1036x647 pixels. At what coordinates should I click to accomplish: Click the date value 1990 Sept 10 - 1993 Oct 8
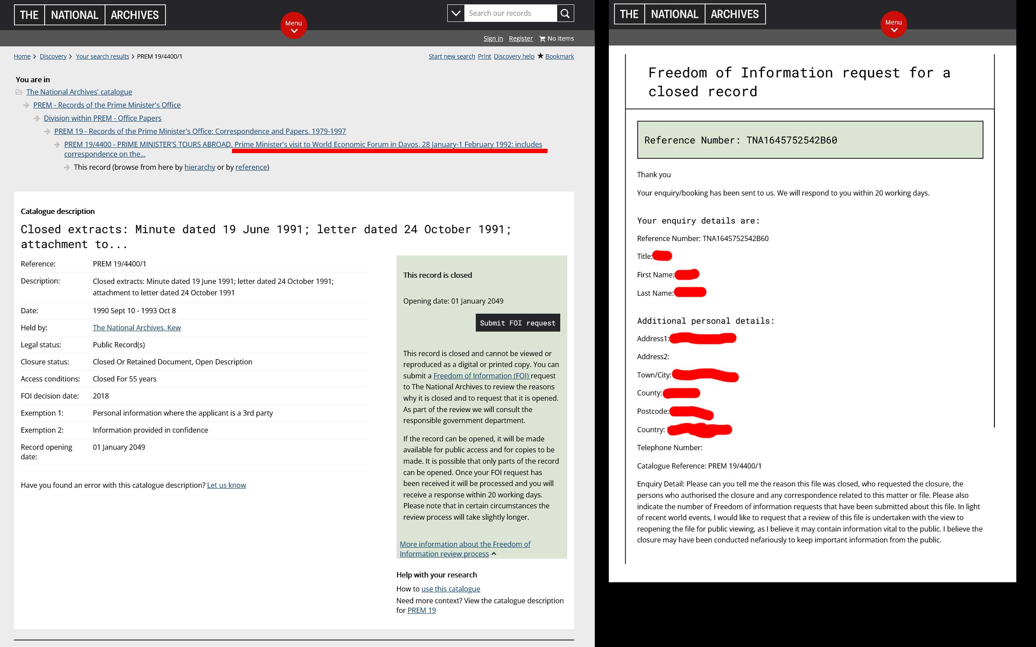point(134,311)
